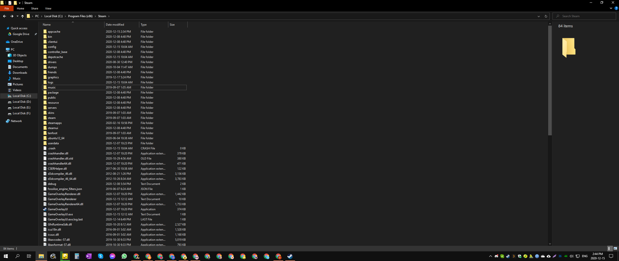The image size is (619, 261).
Task: Open the Windows Start menu
Action: 6,256
